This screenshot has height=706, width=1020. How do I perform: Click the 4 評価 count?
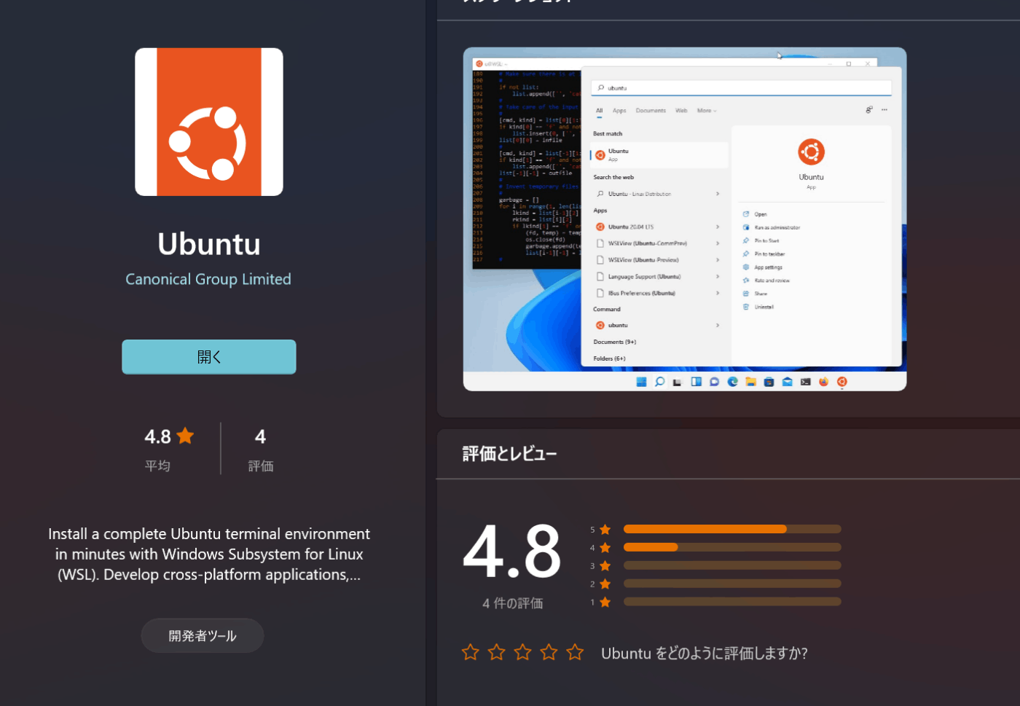click(x=260, y=450)
